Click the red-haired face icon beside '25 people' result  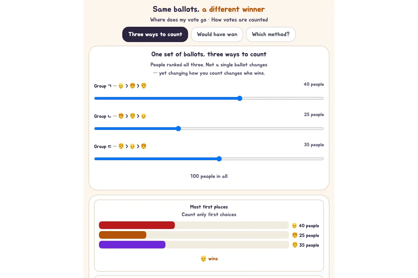click(295, 235)
